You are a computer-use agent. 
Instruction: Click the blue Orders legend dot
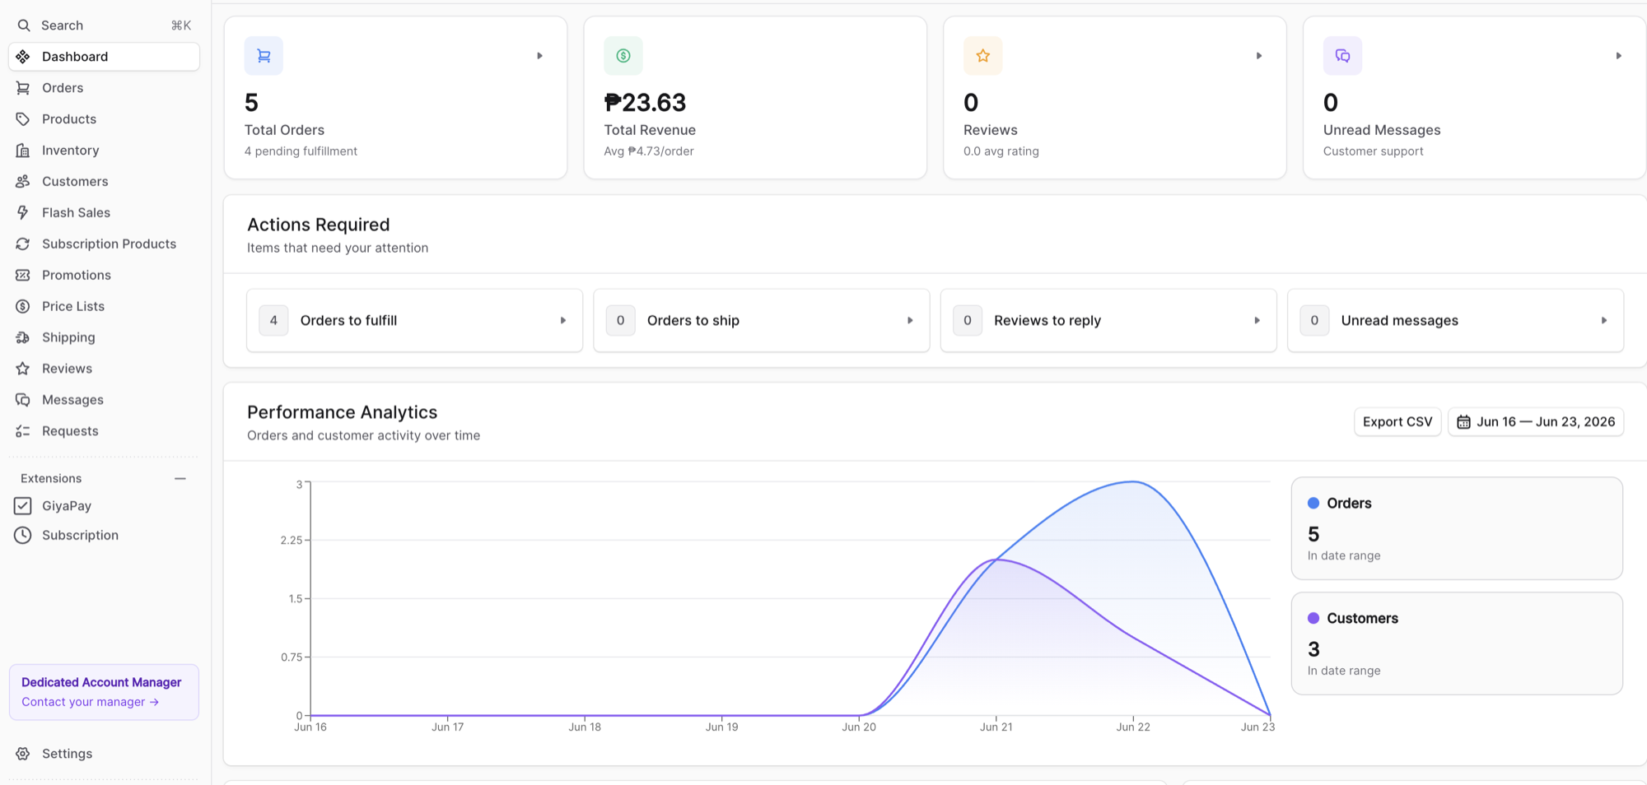tap(1313, 504)
